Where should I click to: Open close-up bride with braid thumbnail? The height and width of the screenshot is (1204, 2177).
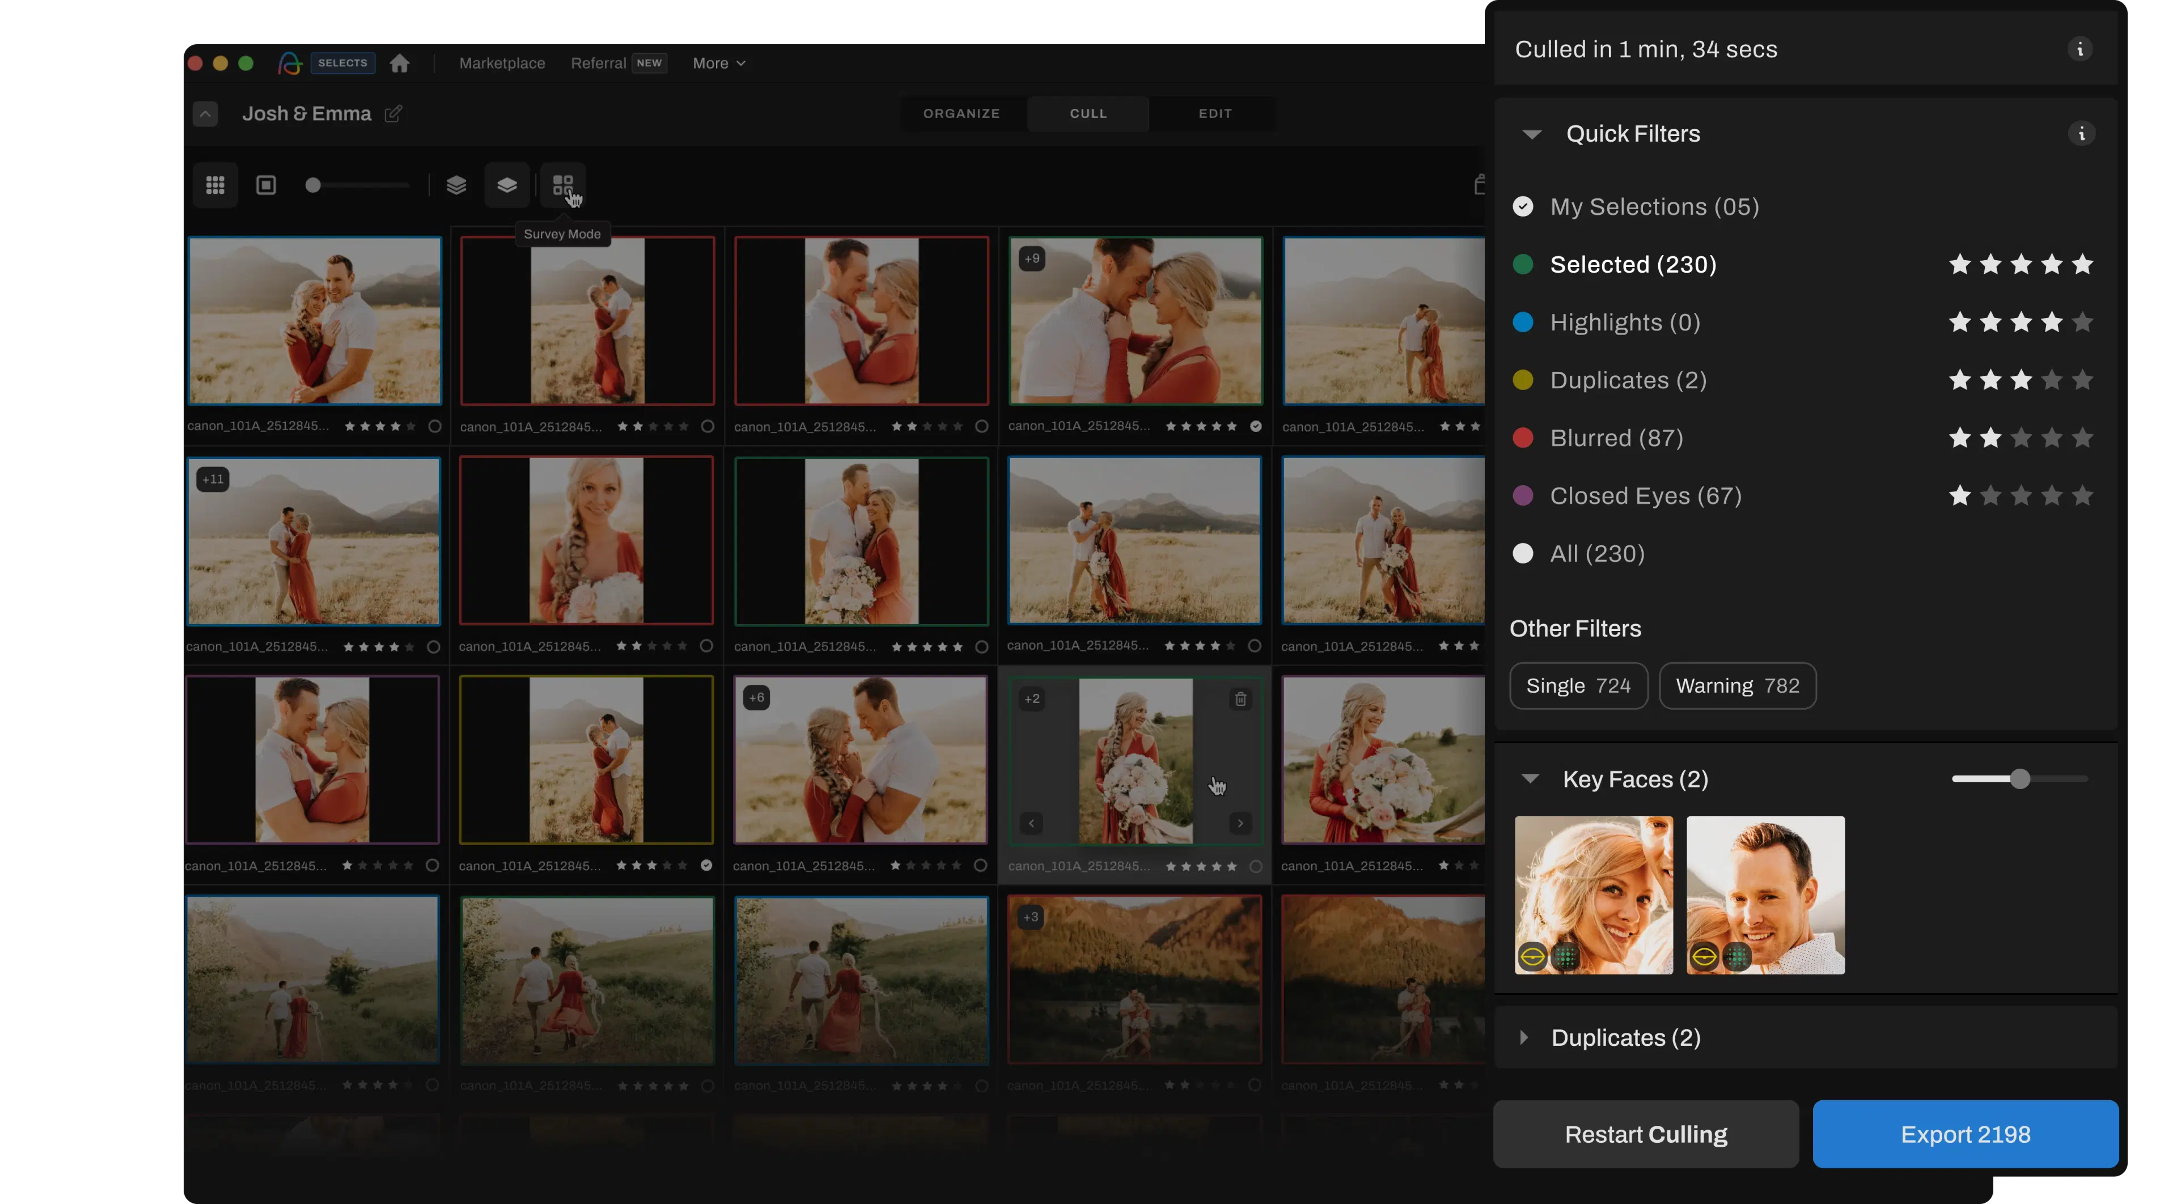[x=587, y=541]
